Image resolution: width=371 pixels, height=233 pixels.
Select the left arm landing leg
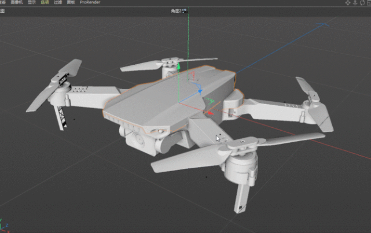(x=61, y=117)
